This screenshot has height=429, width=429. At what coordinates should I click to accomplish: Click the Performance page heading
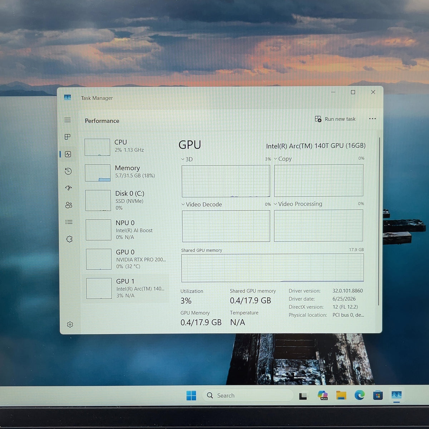102,121
